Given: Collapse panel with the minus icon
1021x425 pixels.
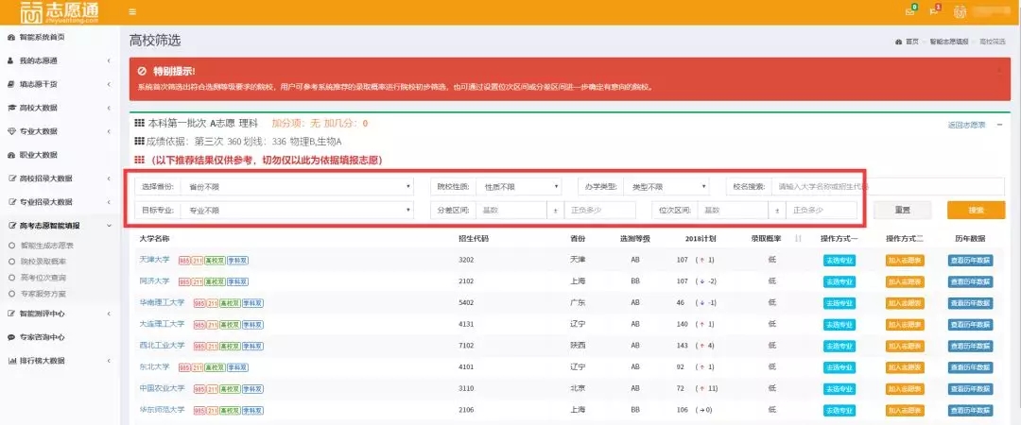Looking at the screenshot, I should 998,124.
